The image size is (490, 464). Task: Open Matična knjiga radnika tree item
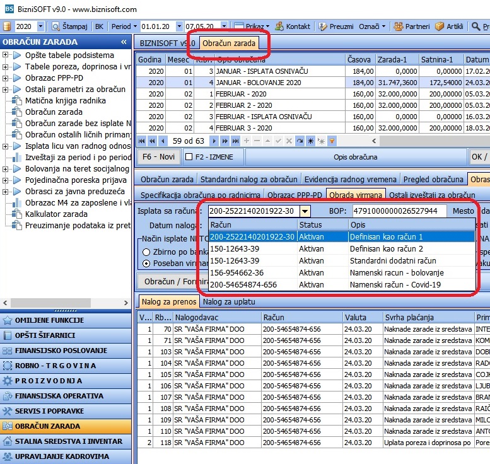coord(66,101)
